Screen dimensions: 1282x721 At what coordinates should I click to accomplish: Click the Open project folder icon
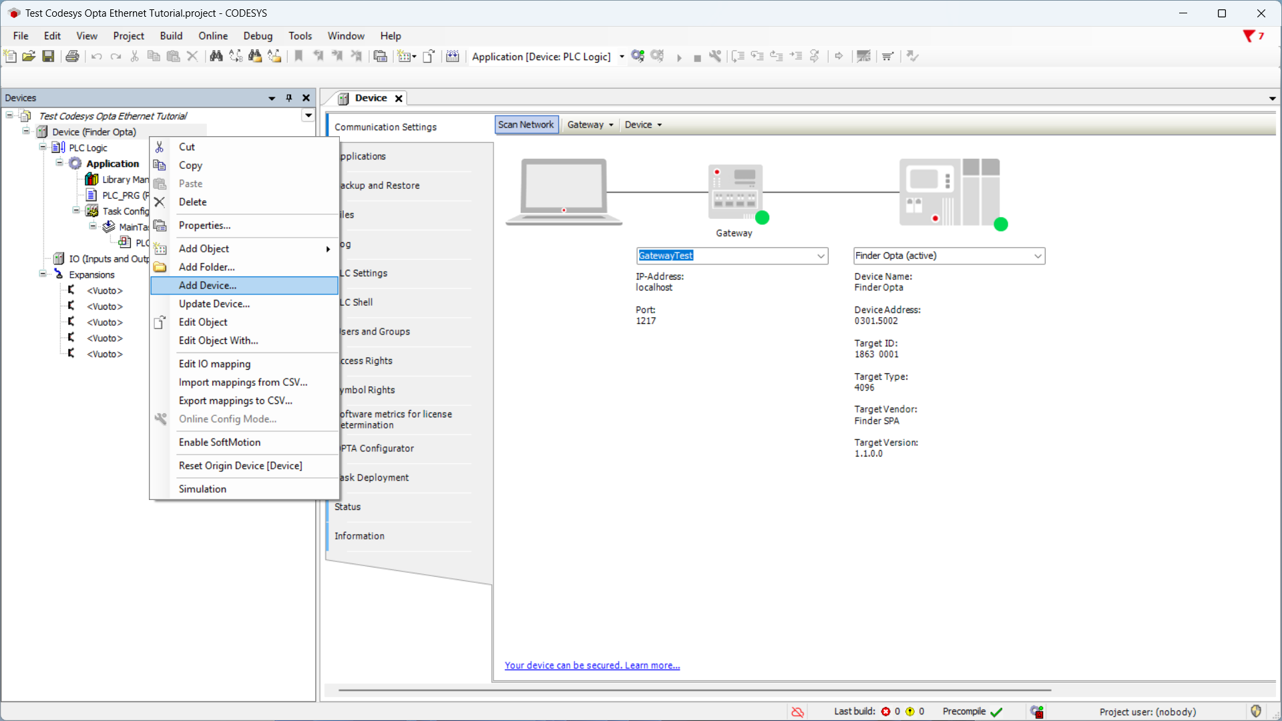click(29, 57)
